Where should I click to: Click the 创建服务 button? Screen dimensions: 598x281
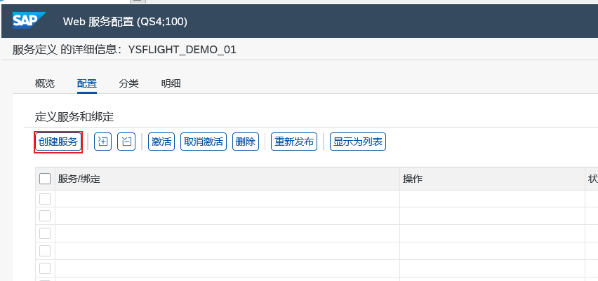[x=58, y=142]
